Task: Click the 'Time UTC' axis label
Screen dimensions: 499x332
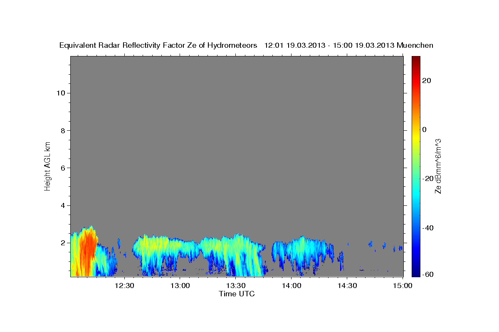Action: click(237, 294)
